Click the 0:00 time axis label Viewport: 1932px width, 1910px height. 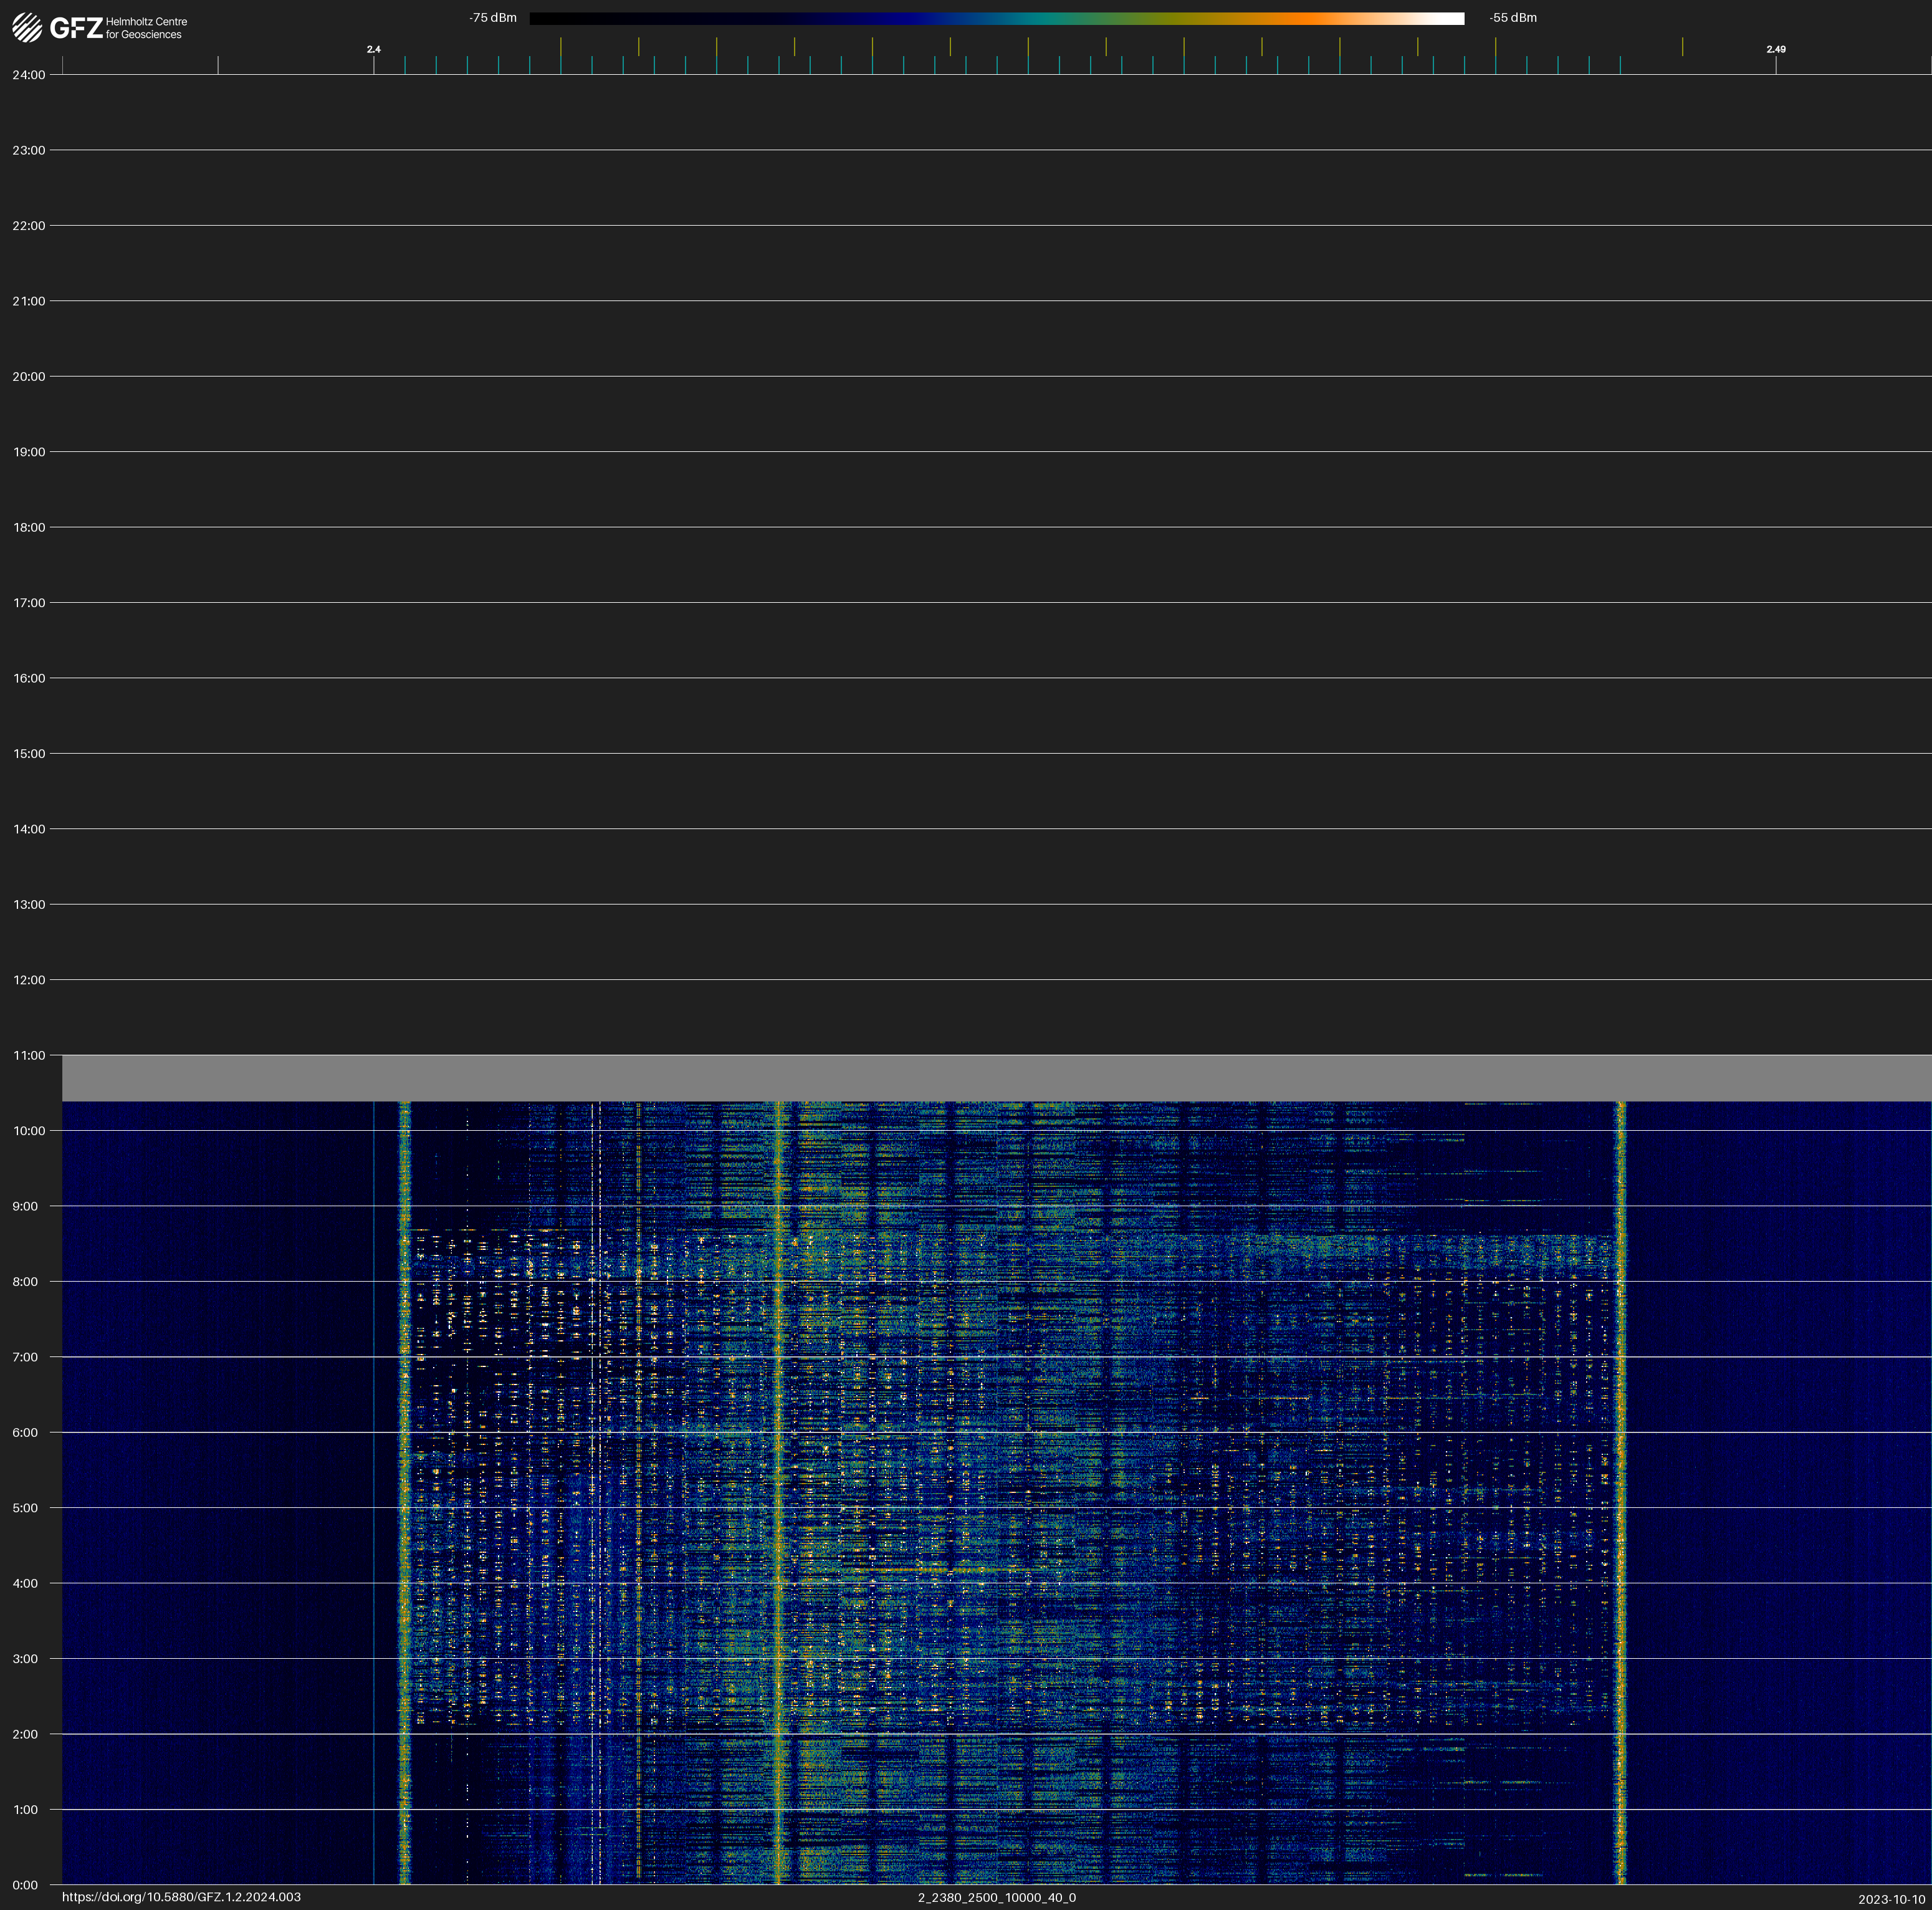pos(25,1885)
